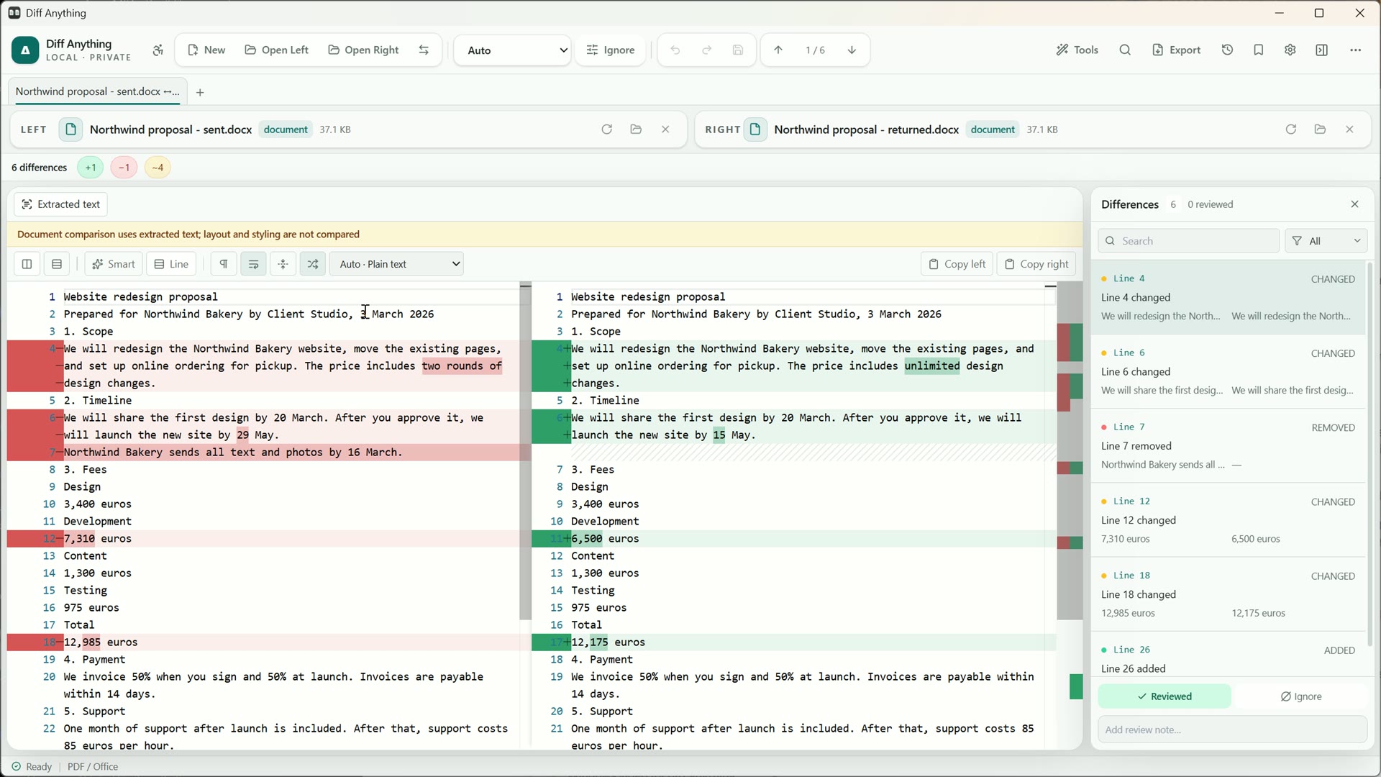1381x777 pixels.
Task: Reload the left file sent.docx
Action: click(x=607, y=129)
